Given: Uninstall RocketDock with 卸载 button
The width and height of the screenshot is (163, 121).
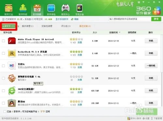Looking at the screenshot, I should click(x=151, y=53).
